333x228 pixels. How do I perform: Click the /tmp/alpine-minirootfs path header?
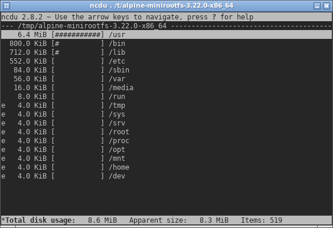pyautogui.click(x=92, y=26)
